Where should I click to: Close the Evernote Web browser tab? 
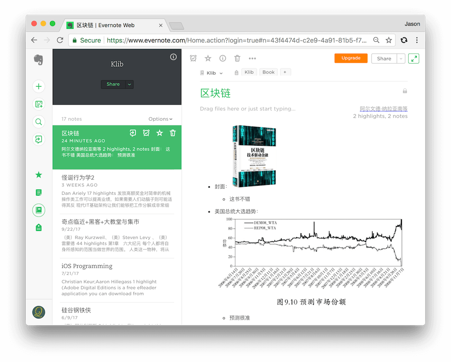(161, 25)
